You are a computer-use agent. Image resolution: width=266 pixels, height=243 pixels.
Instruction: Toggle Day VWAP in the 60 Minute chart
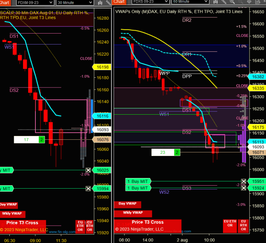[127, 204]
